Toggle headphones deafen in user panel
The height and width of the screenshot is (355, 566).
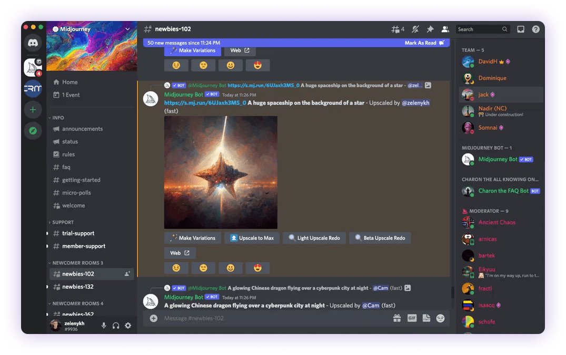(116, 326)
